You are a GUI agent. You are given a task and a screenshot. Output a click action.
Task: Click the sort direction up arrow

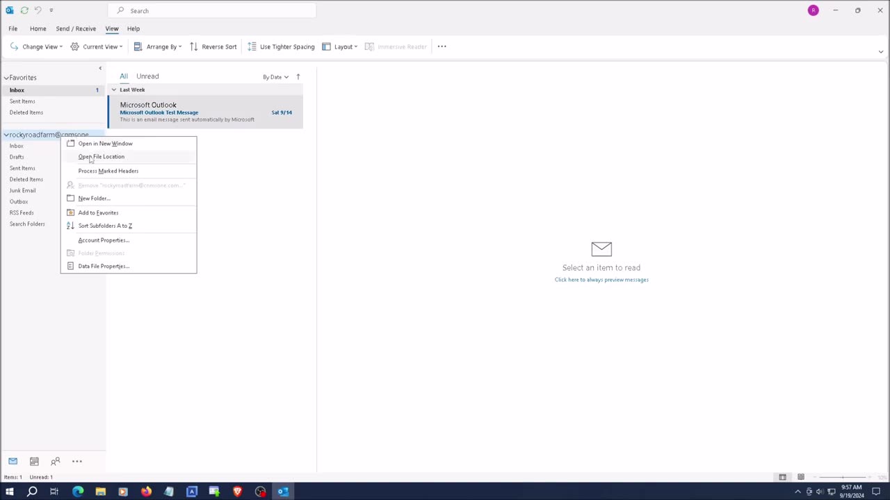(x=298, y=77)
